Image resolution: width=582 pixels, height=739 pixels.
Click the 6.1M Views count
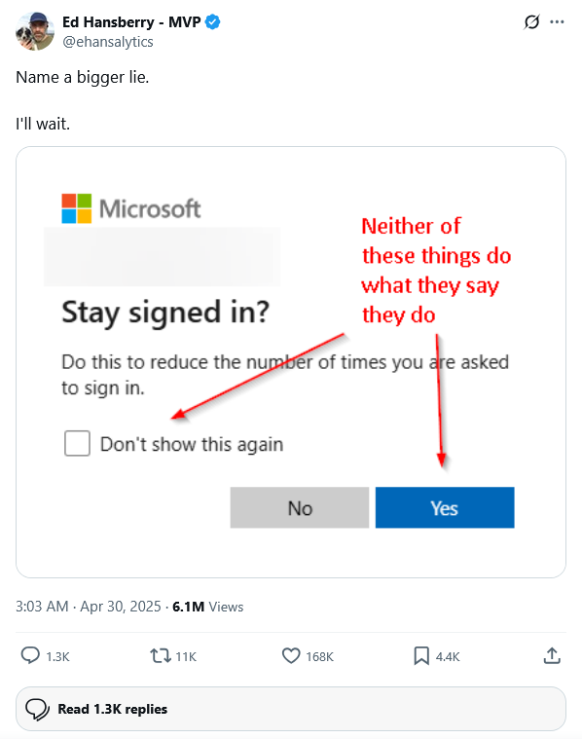(208, 607)
